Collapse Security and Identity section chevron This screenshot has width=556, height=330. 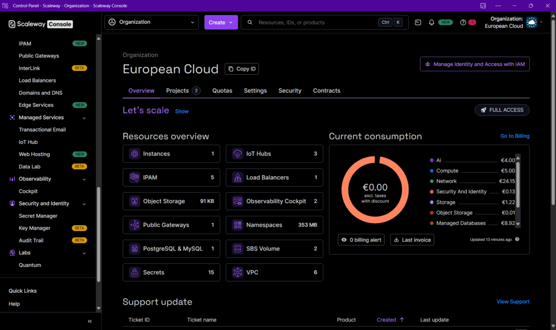(84, 204)
